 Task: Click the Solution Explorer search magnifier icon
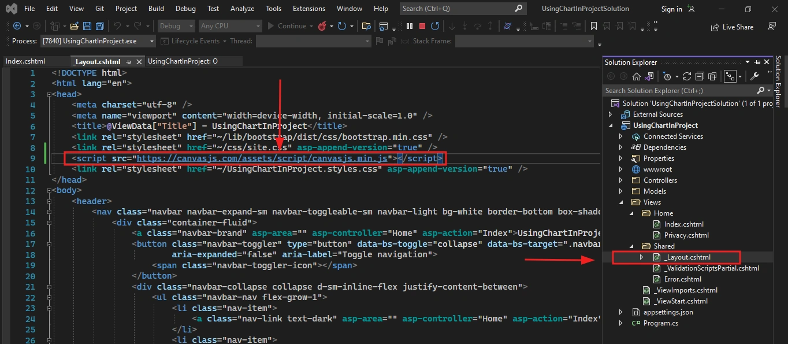point(760,91)
